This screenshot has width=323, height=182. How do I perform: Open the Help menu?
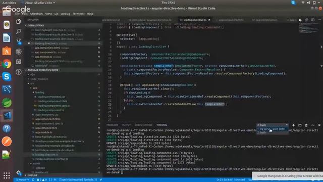coord(90,14)
